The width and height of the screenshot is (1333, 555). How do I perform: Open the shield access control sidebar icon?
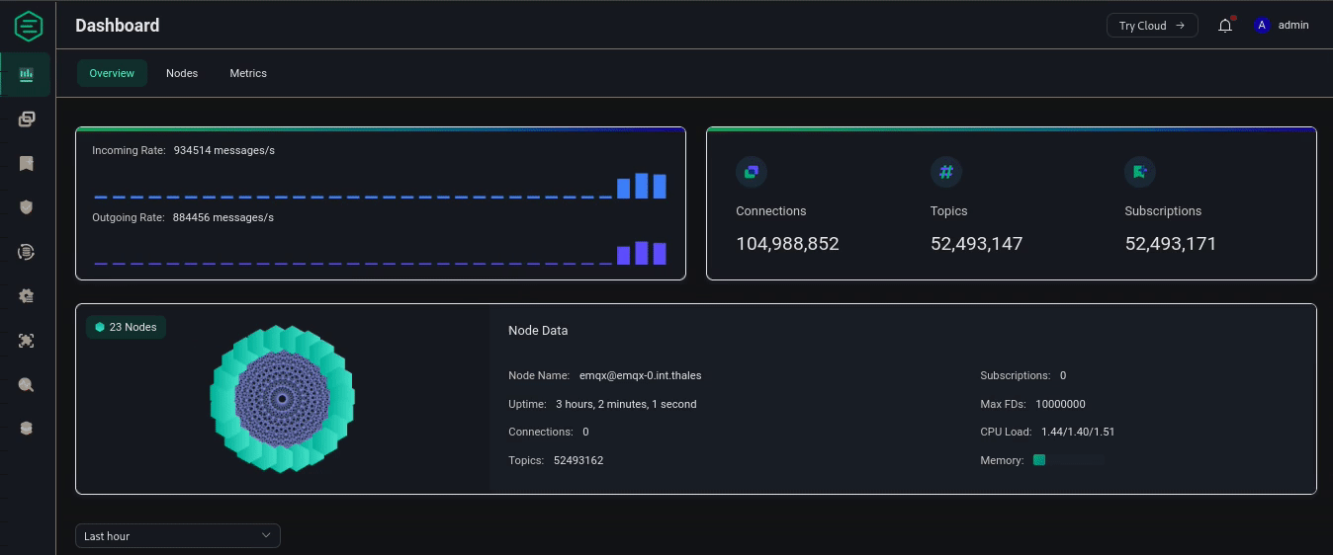pos(27,207)
